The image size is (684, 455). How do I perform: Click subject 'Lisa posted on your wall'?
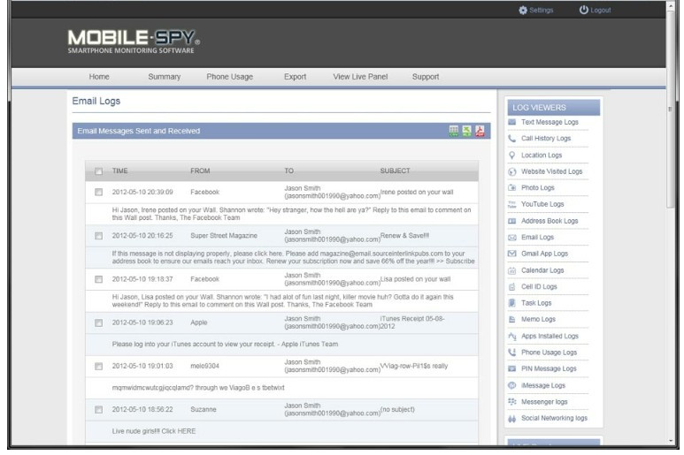click(x=415, y=279)
